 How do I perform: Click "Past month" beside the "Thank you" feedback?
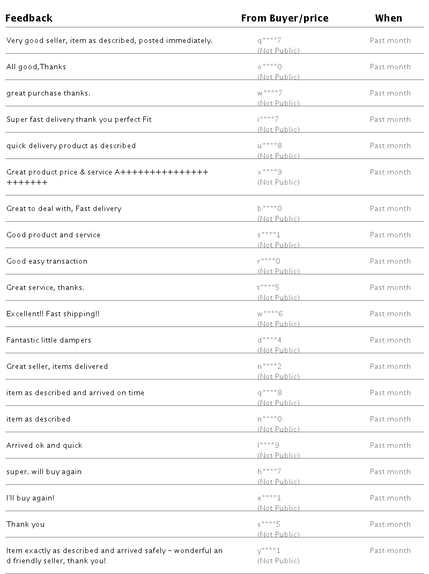tap(390, 524)
